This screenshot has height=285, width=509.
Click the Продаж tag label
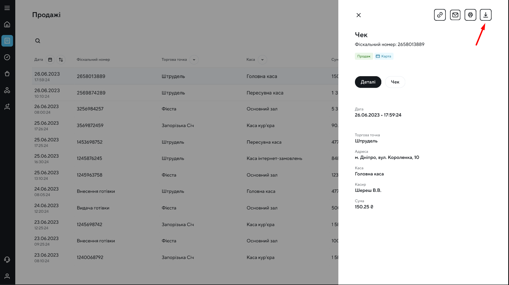click(x=364, y=56)
